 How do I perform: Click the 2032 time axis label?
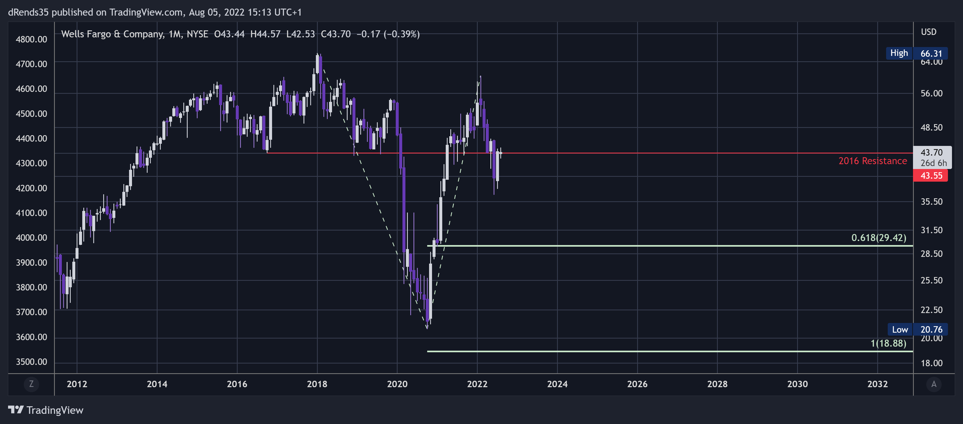pos(878,384)
